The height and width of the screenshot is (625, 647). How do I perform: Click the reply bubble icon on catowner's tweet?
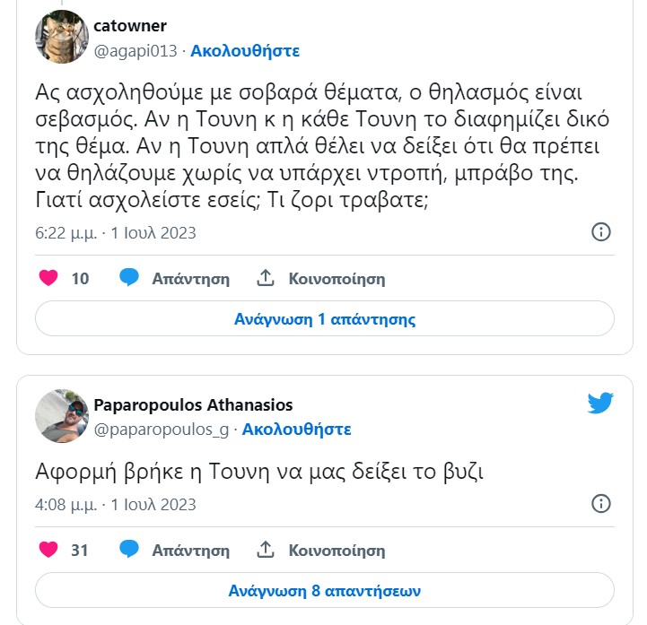pyautogui.click(x=129, y=278)
